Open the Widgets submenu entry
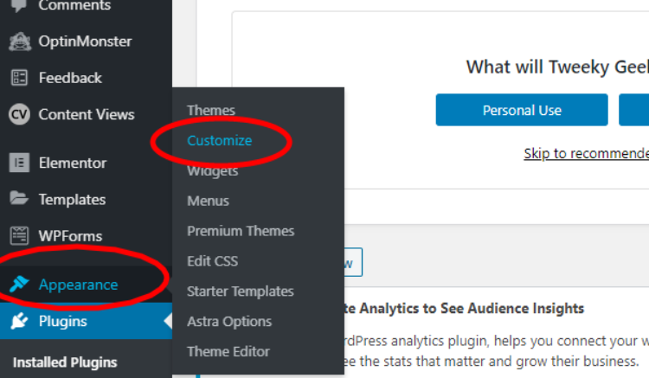Viewport: 649px width, 378px height. tap(212, 170)
